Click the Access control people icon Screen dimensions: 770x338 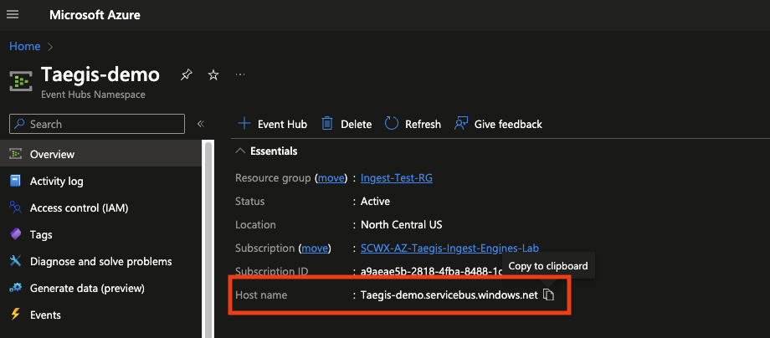coord(16,208)
